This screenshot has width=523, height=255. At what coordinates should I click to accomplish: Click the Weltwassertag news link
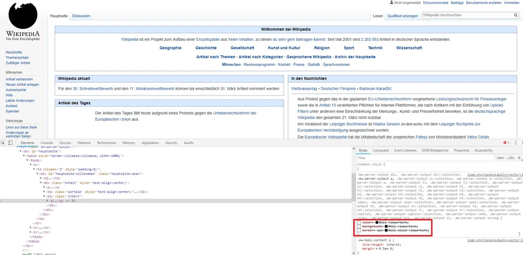click(304, 89)
